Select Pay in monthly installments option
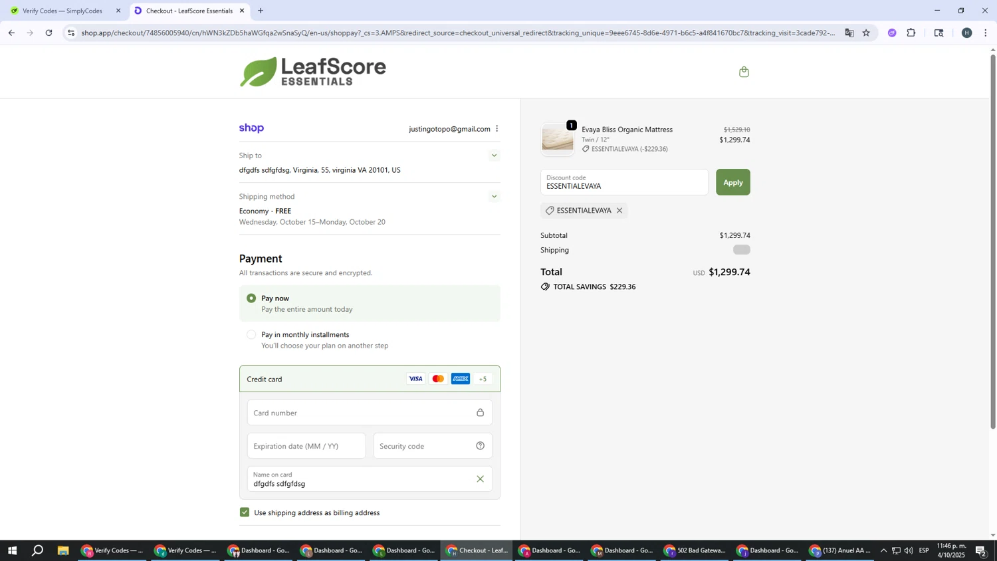The width and height of the screenshot is (997, 561). [x=251, y=335]
